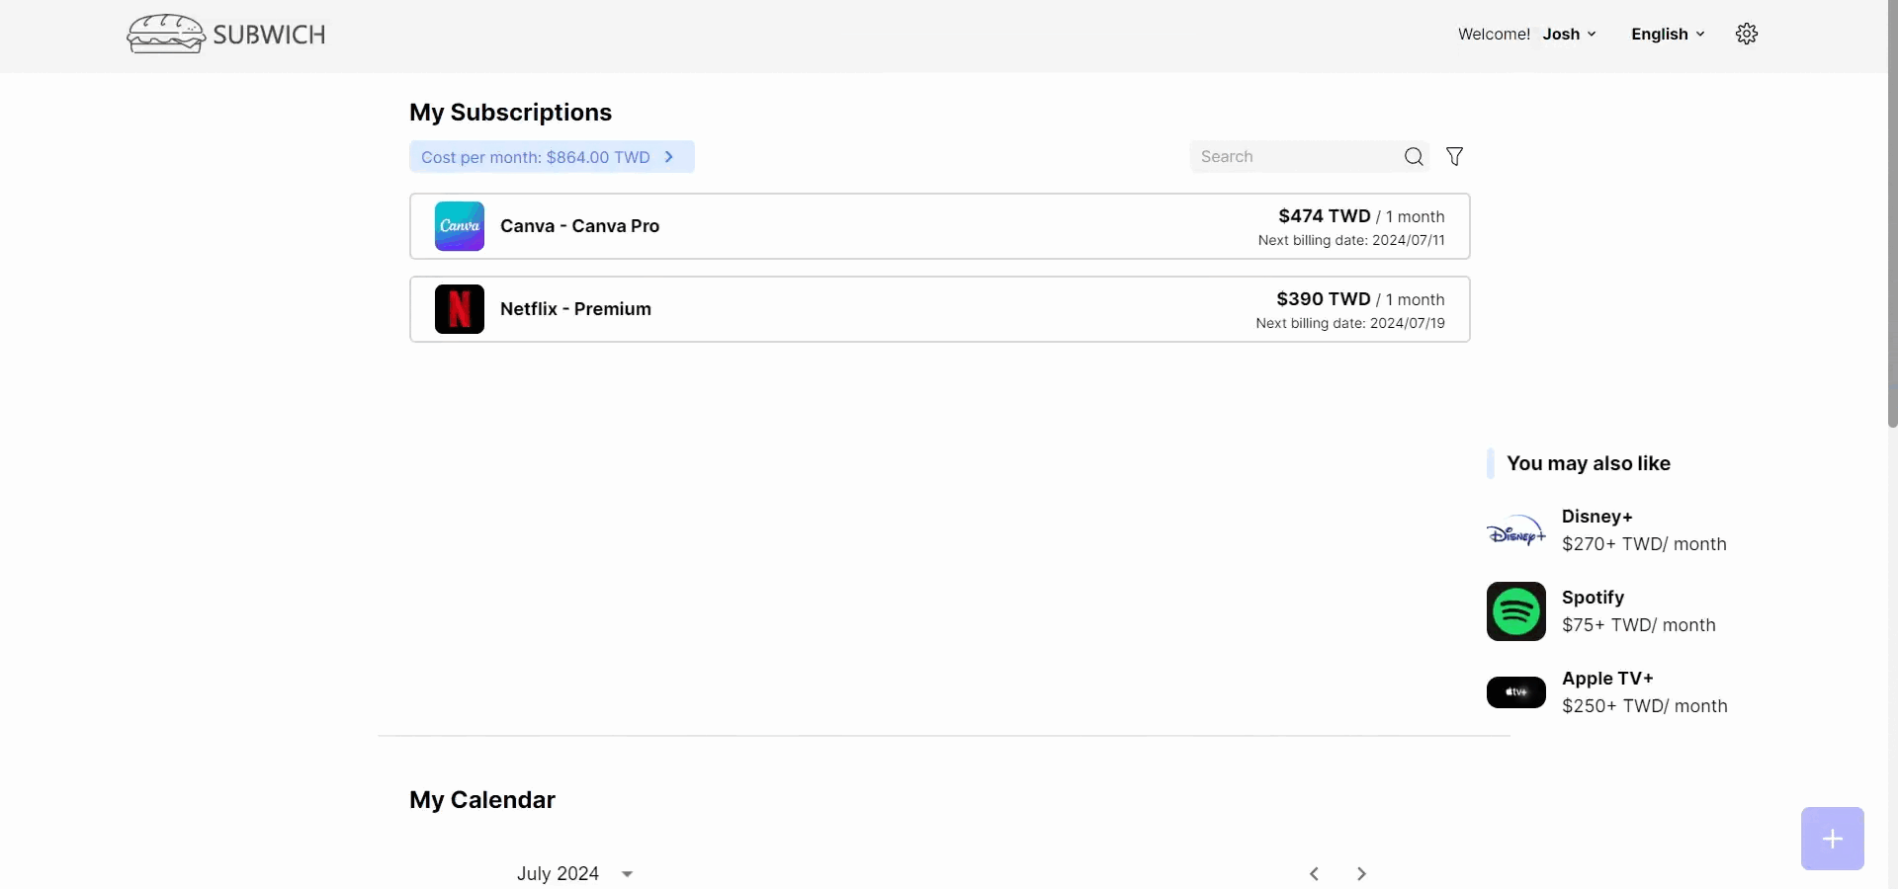Click the My Calendar heading
This screenshot has height=889, width=1898.
482,800
